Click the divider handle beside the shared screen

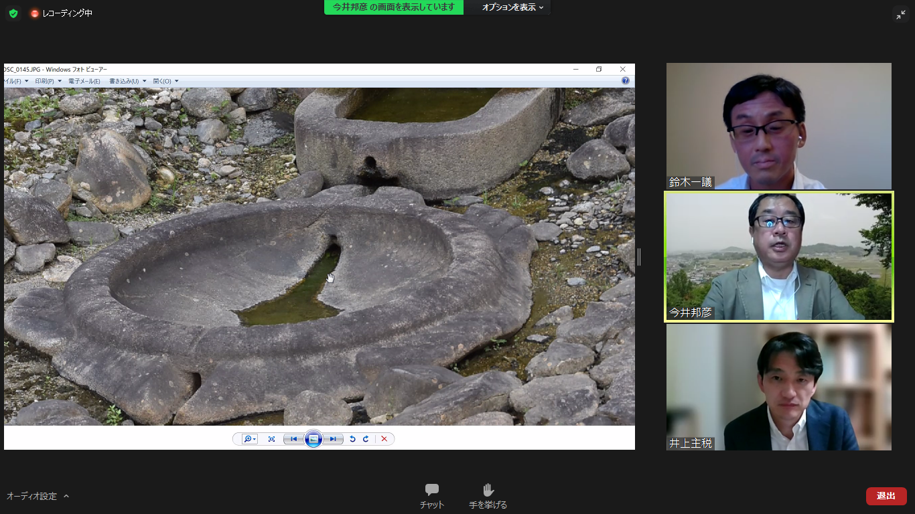639,257
